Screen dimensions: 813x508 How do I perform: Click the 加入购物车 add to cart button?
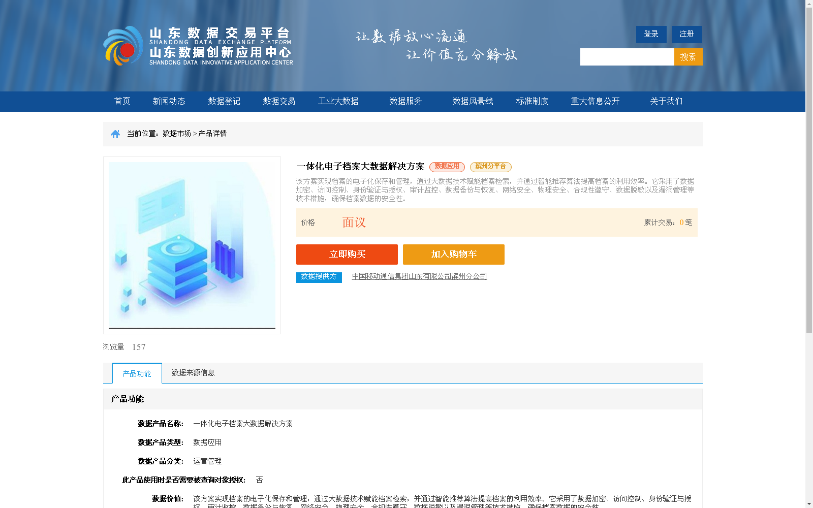[454, 255]
